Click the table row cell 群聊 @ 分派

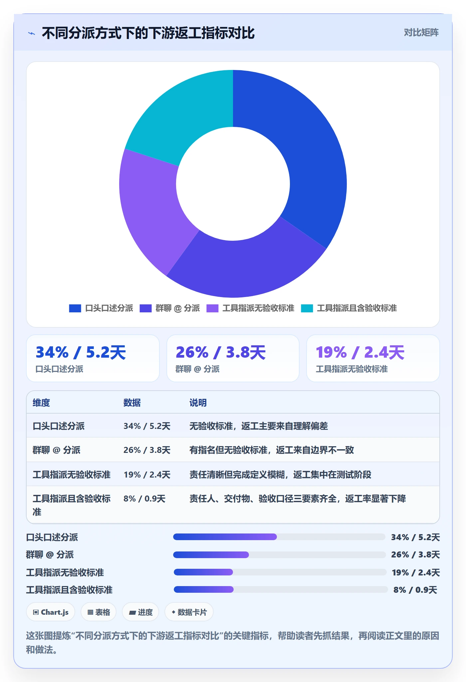click(x=57, y=450)
